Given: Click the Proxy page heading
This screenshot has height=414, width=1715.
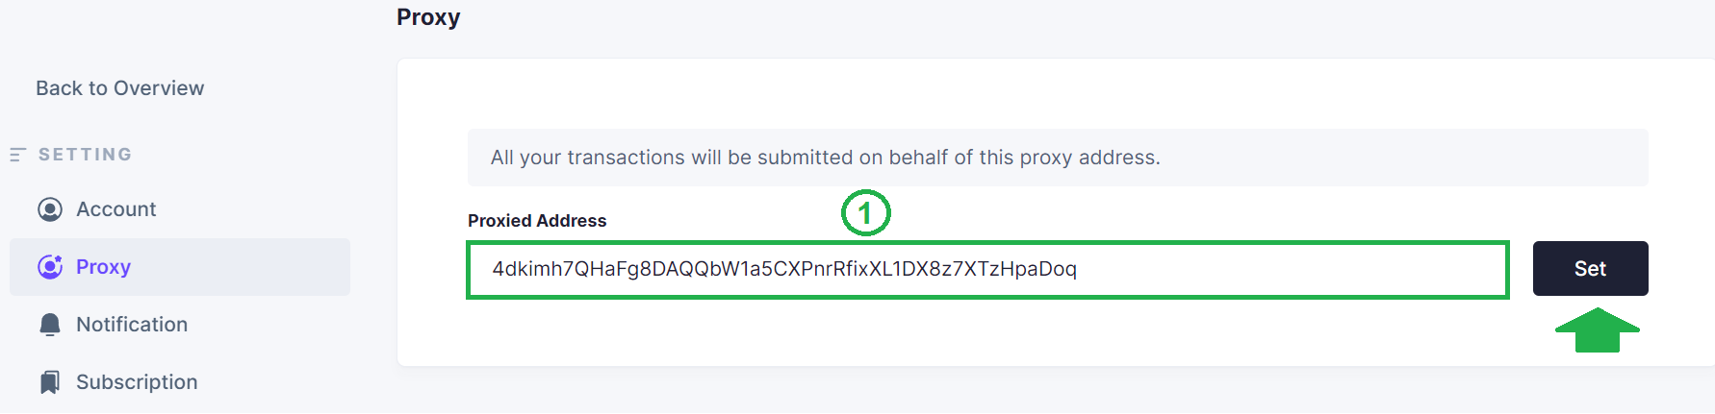Looking at the screenshot, I should 428,17.
